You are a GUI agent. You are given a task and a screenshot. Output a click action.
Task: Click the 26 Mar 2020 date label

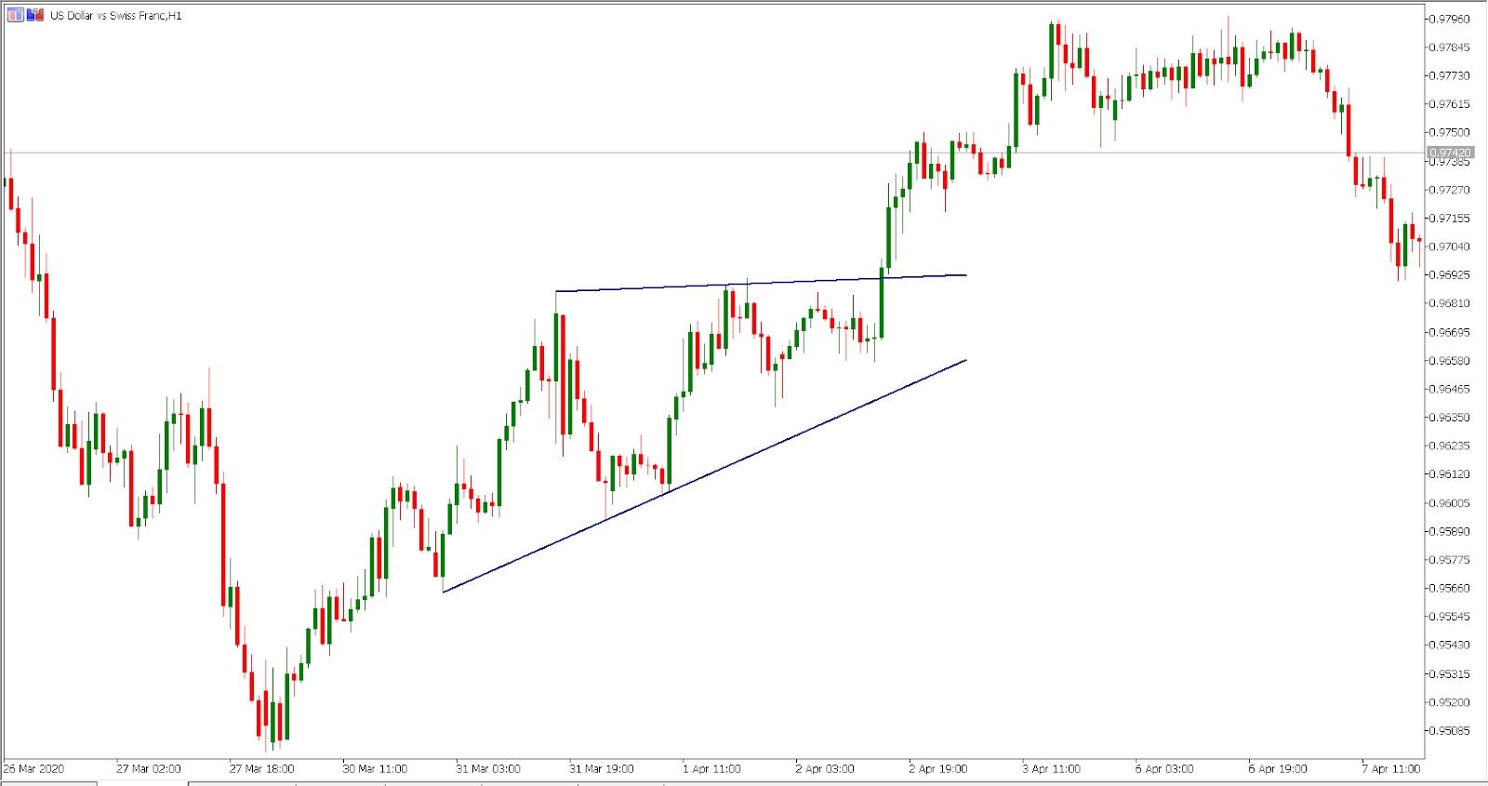pos(33,768)
